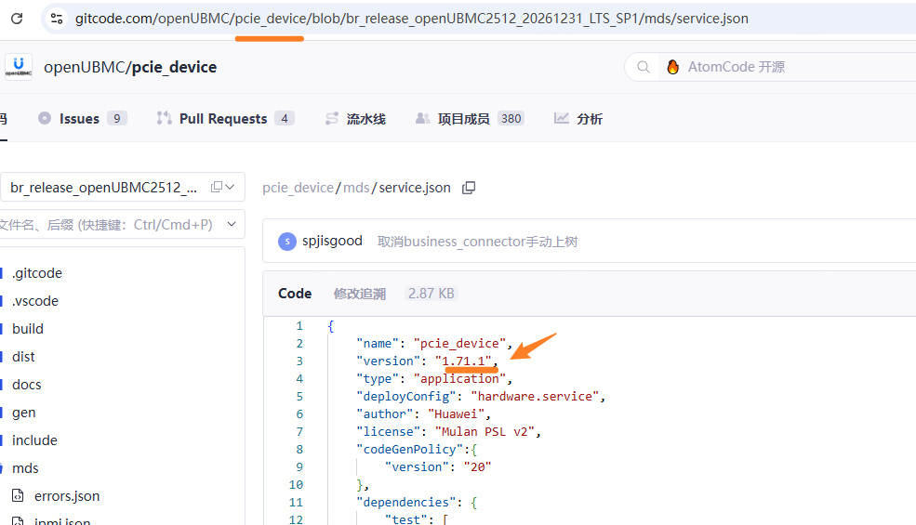Reload the page with the browser refresh icon

click(x=16, y=19)
